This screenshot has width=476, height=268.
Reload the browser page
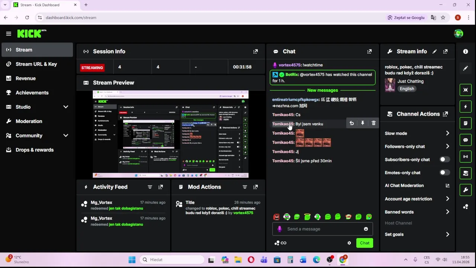click(27, 17)
